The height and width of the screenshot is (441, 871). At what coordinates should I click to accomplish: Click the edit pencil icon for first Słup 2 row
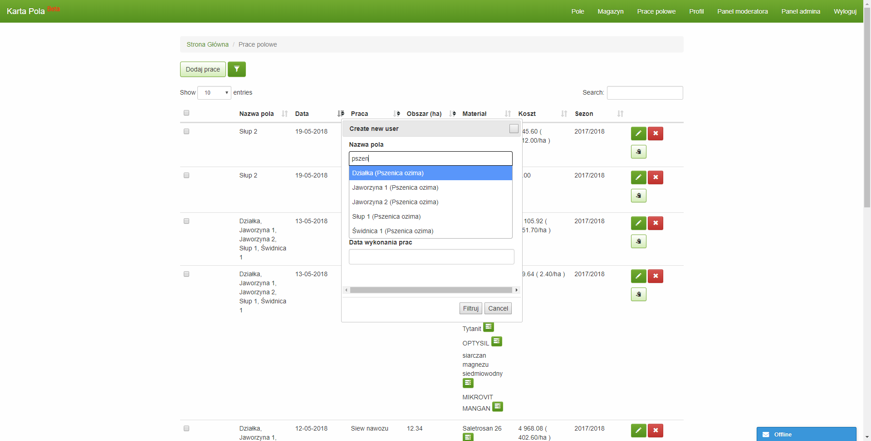click(x=638, y=134)
